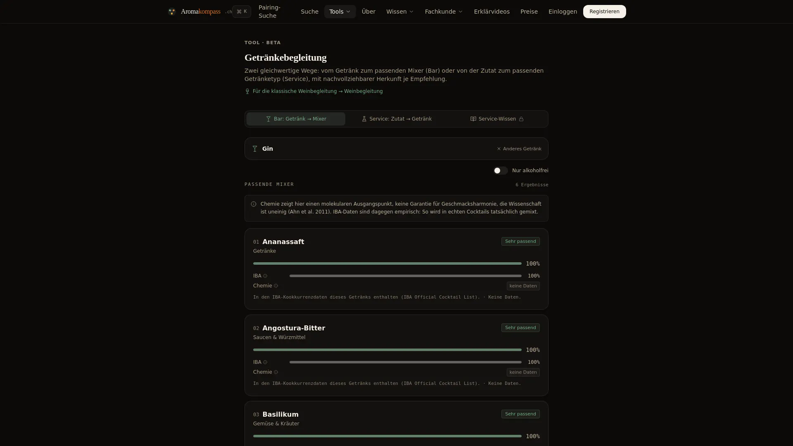
Task: Click Gemüse & Kräuter category under Basilikum
Action: 276,424
